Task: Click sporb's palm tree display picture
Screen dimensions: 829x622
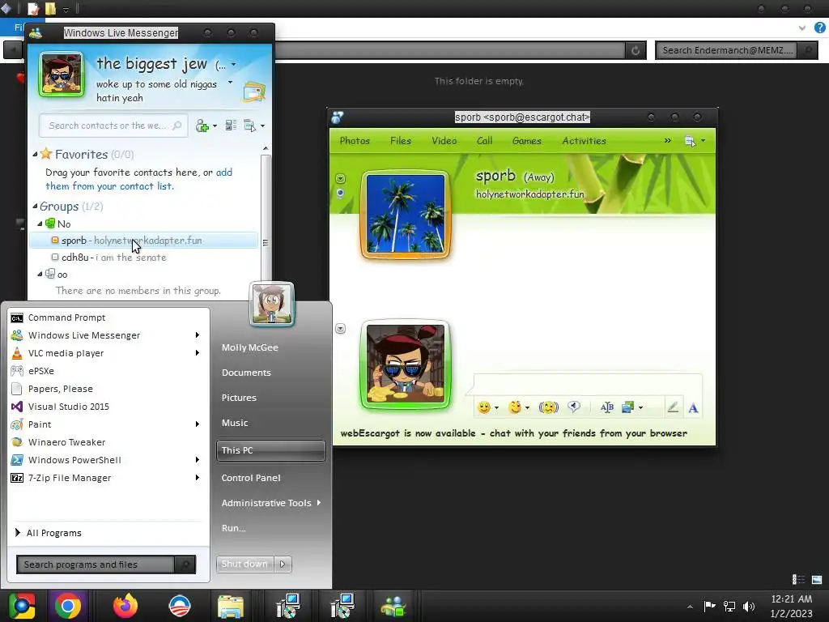Action: coord(406,214)
